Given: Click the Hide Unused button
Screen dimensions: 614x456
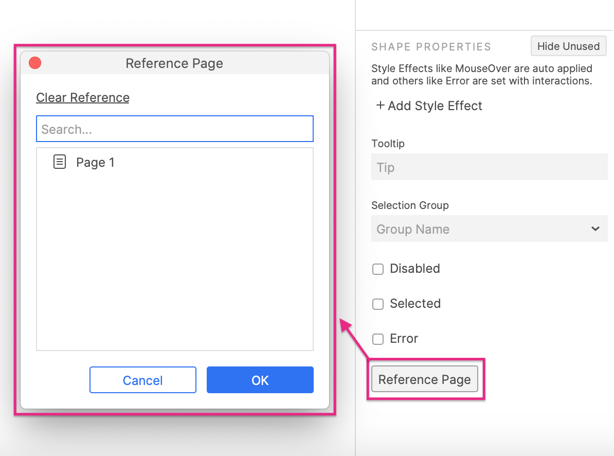Looking at the screenshot, I should pos(568,46).
